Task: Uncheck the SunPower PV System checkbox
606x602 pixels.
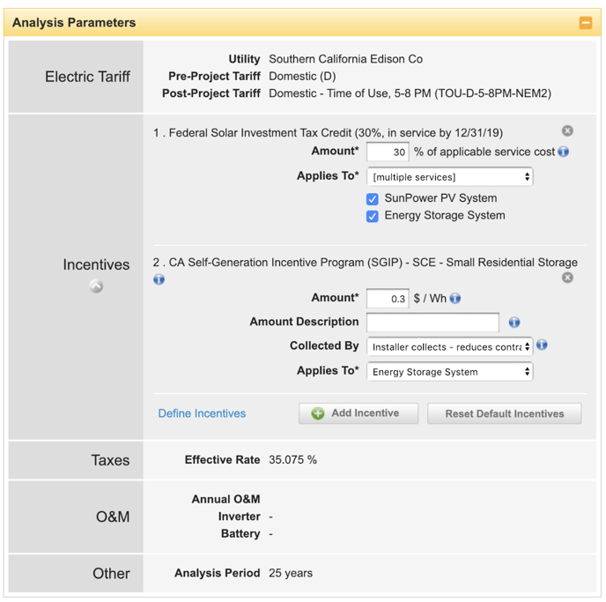Action: pyautogui.click(x=373, y=199)
